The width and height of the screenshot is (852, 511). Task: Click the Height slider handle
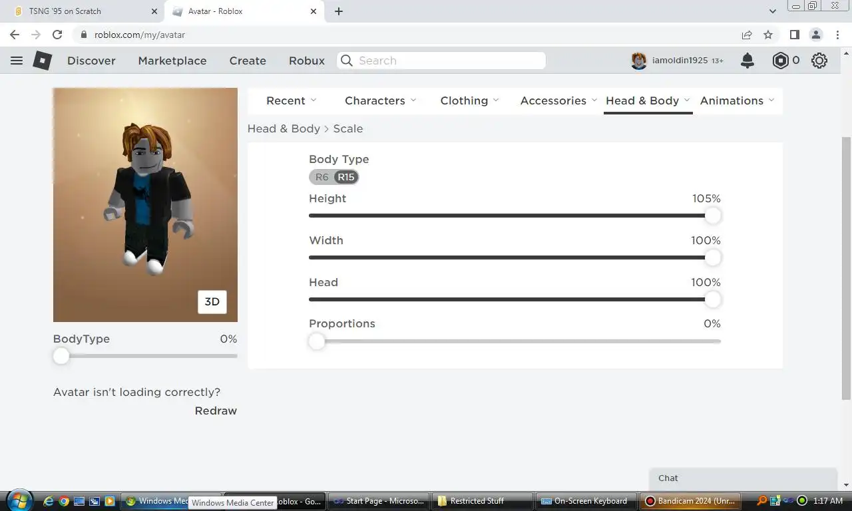[713, 216]
